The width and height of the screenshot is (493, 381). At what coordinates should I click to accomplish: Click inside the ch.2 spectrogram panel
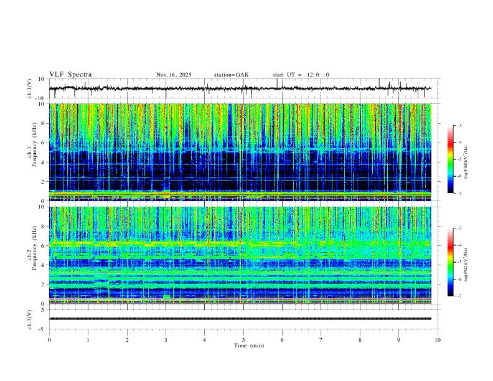tap(240, 255)
